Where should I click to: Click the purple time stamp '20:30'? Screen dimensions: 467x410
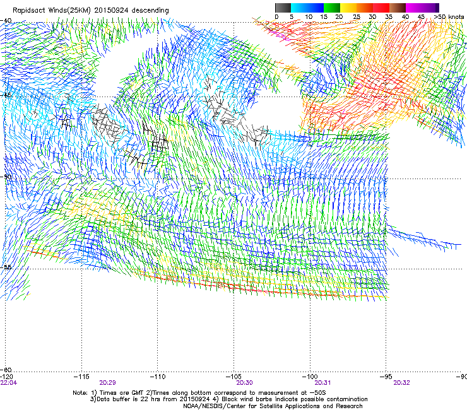pos(244,383)
